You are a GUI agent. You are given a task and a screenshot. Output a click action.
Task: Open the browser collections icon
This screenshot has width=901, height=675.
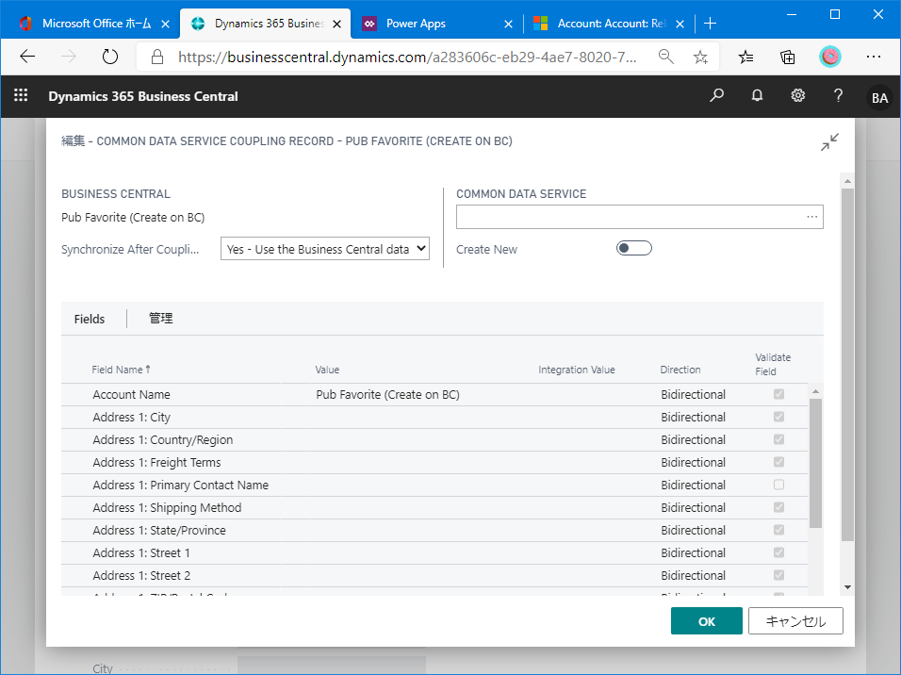pyautogui.click(x=788, y=57)
